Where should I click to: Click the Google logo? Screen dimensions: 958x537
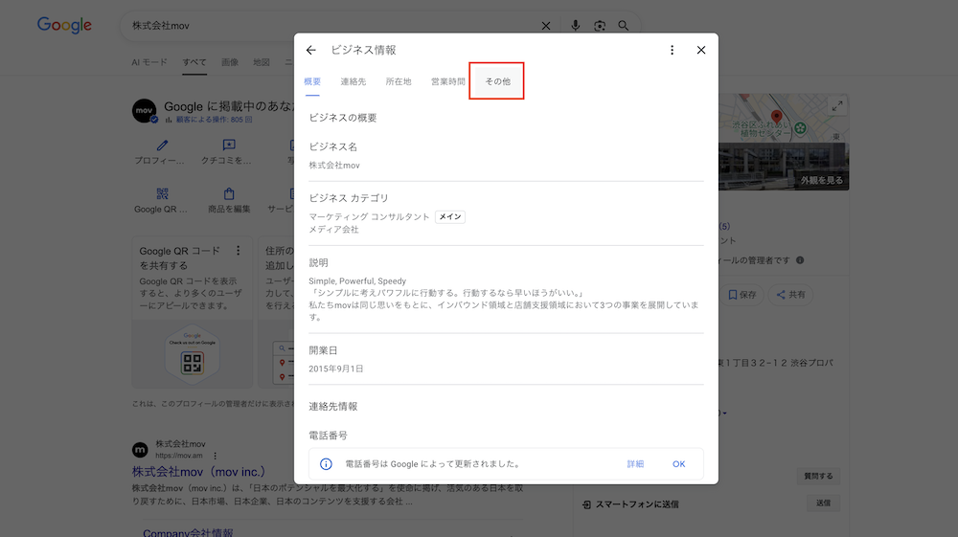[64, 26]
